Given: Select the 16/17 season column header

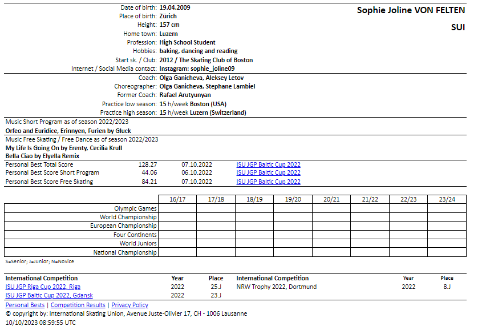Looking at the screenshot, I should 177,199.
